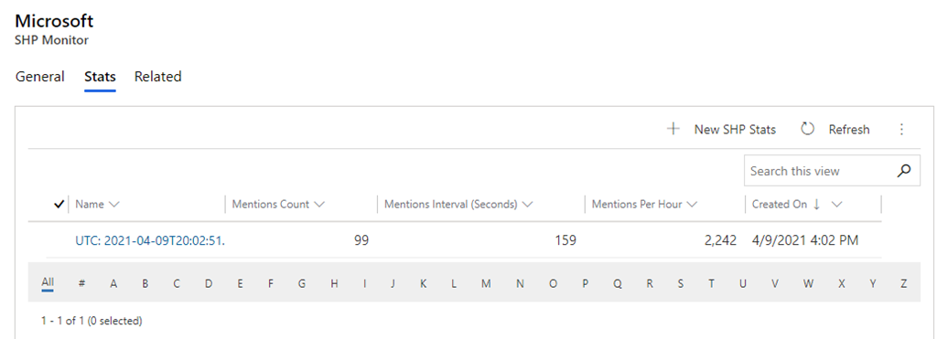Filter records by the # symbol index
This screenshot has width=937, height=339.
pos(81,283)
